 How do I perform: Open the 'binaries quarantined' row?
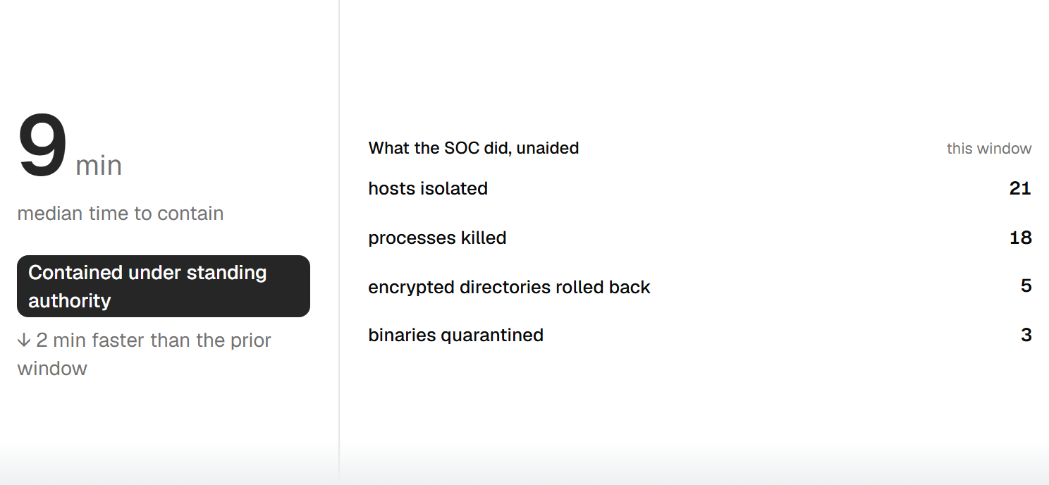click(700, 335)
